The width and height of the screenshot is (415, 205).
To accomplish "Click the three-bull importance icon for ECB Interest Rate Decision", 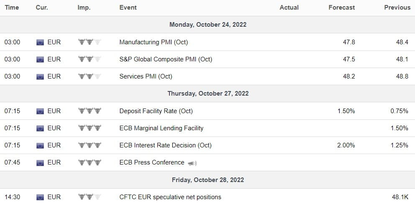I will coord(90,145).
